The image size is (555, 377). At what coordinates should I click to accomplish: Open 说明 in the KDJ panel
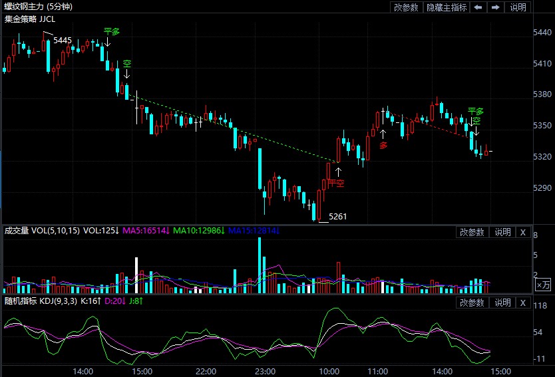[502, 303]
